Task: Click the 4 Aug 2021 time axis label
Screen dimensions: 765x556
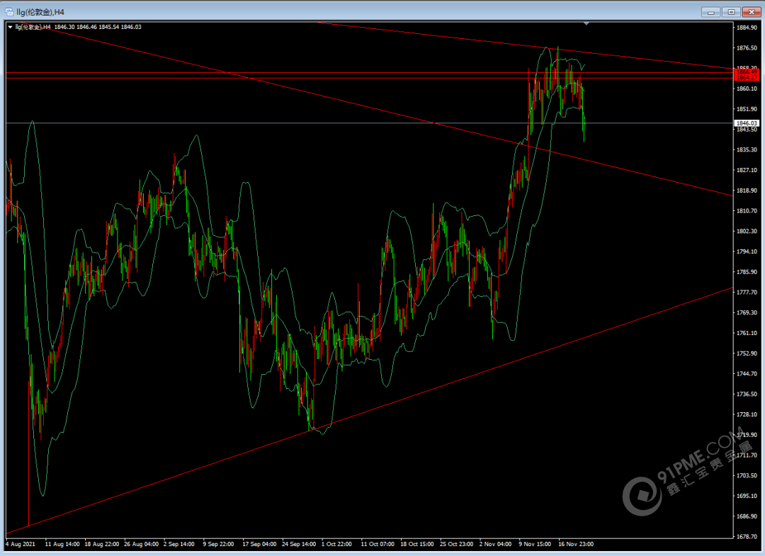Action: (x=21, y=544)
